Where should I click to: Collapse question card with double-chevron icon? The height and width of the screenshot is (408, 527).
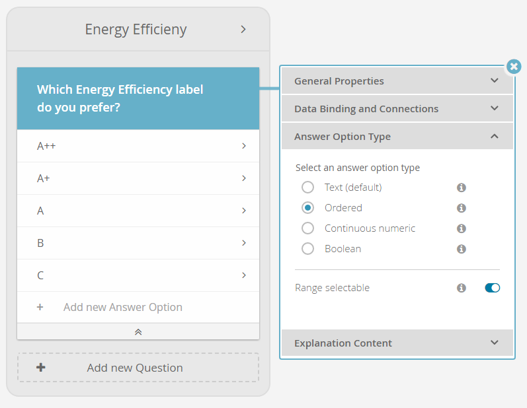point(138,332)
